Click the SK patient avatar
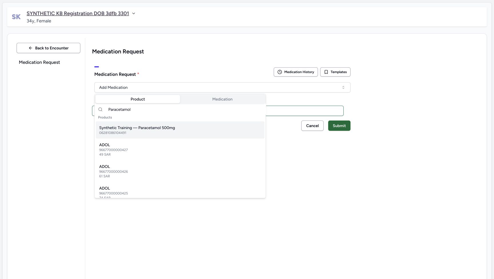Viewport: 494px width, 279px height. [x=16, y=17]
